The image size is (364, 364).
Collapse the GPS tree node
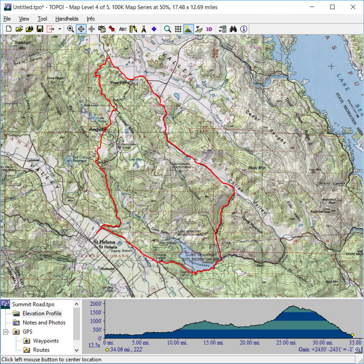5,332
